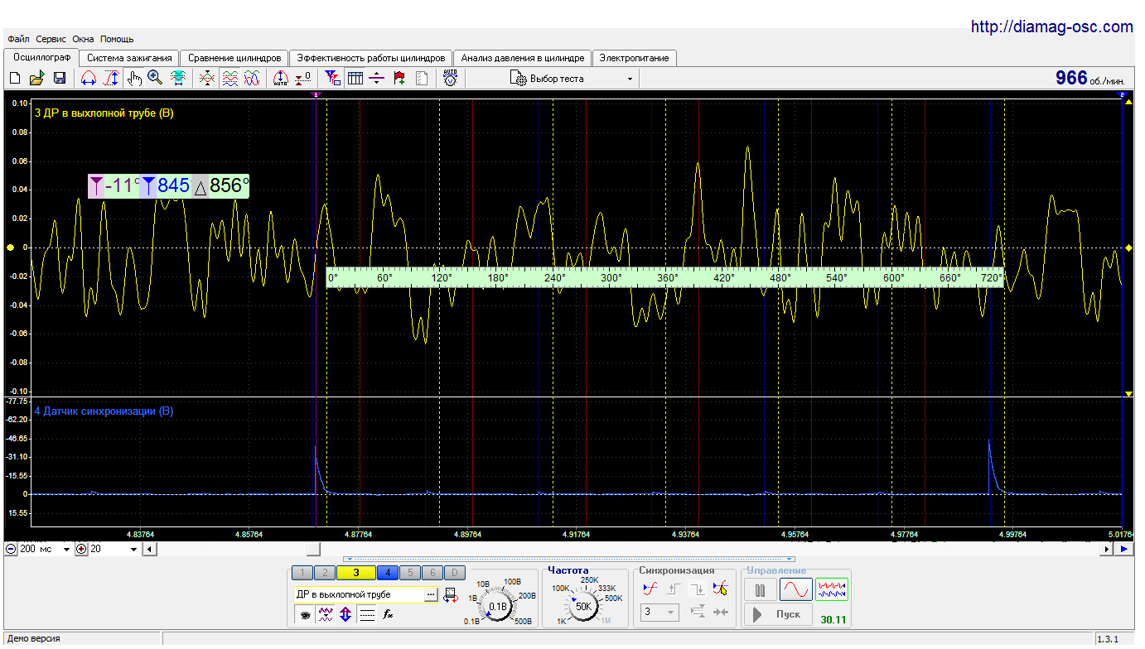Select the vertical measurement cursor tool

coord(111,79)
